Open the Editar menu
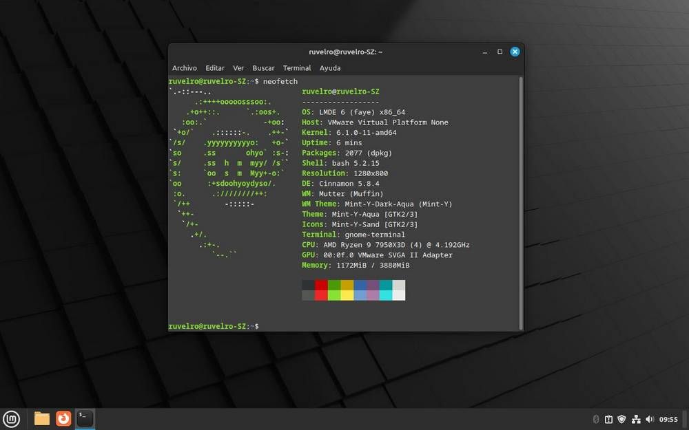Image resolution: width=689 pixels, height=430 pixels. click(x=214, y=67)
